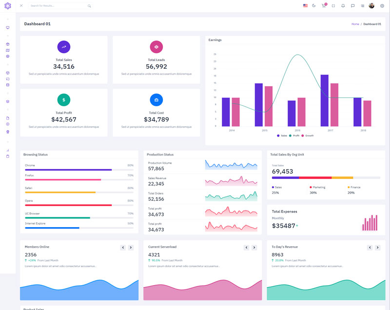Toggle dark mode with moon icon
Viewport: 390px width, 310px height.
click(x=314, y=6)
